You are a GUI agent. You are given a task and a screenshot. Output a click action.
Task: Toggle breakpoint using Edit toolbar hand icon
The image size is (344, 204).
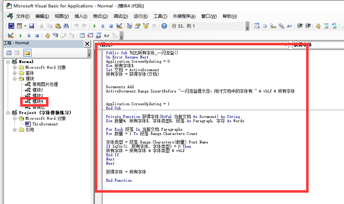(x=318, y=26)
